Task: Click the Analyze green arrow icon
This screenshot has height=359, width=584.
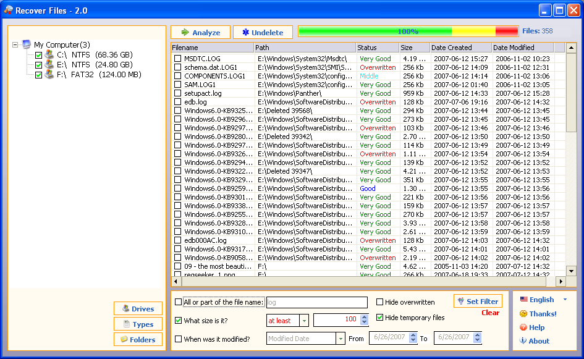Action: [x=185, y=32]
